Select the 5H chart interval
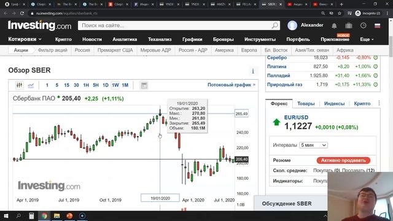This screenshot has height=221, width=393. [96, 85]
